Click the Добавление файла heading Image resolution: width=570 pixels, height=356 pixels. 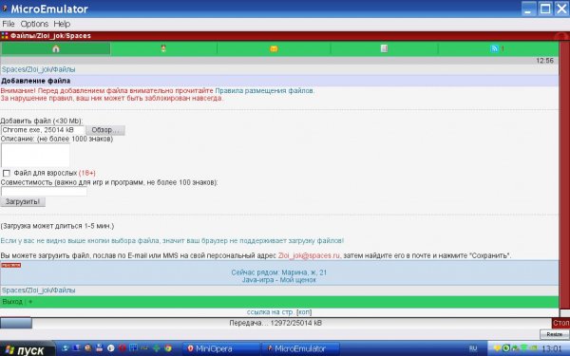click(x=36, y=81)
